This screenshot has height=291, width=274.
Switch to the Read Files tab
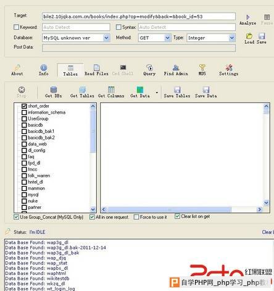pos(96,70)
